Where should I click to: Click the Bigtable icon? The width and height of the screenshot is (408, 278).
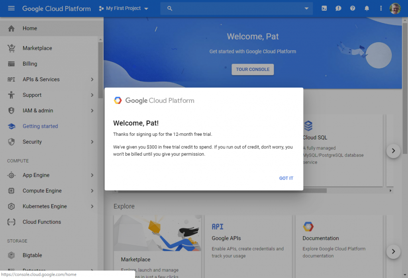11,255
